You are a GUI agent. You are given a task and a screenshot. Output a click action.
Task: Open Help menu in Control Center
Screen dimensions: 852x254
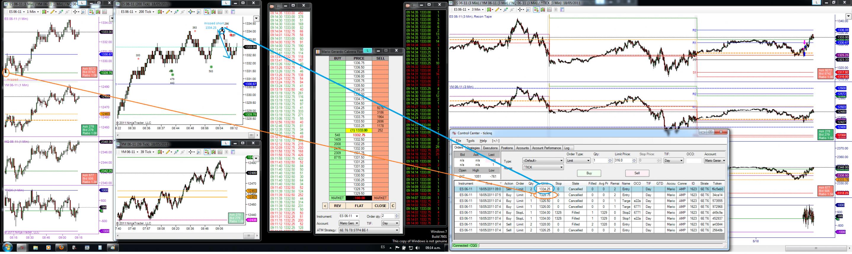(484, 141)
